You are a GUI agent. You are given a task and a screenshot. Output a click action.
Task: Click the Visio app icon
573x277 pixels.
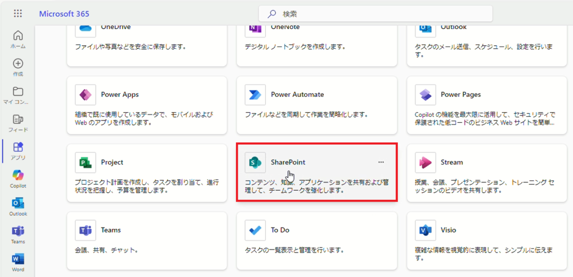pyautogui.click(x=425, y=230)
